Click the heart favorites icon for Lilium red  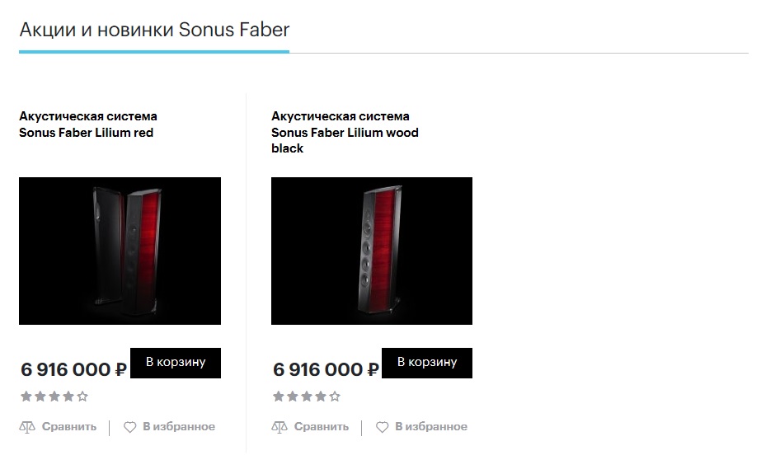click(129, 427)
